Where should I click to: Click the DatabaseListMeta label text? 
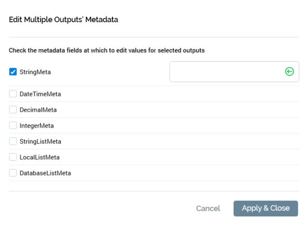pos(45,173)
